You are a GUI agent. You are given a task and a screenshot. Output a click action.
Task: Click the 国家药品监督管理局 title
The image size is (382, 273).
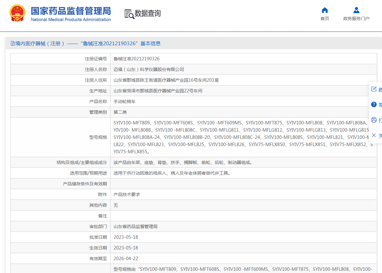click(71, 11)
